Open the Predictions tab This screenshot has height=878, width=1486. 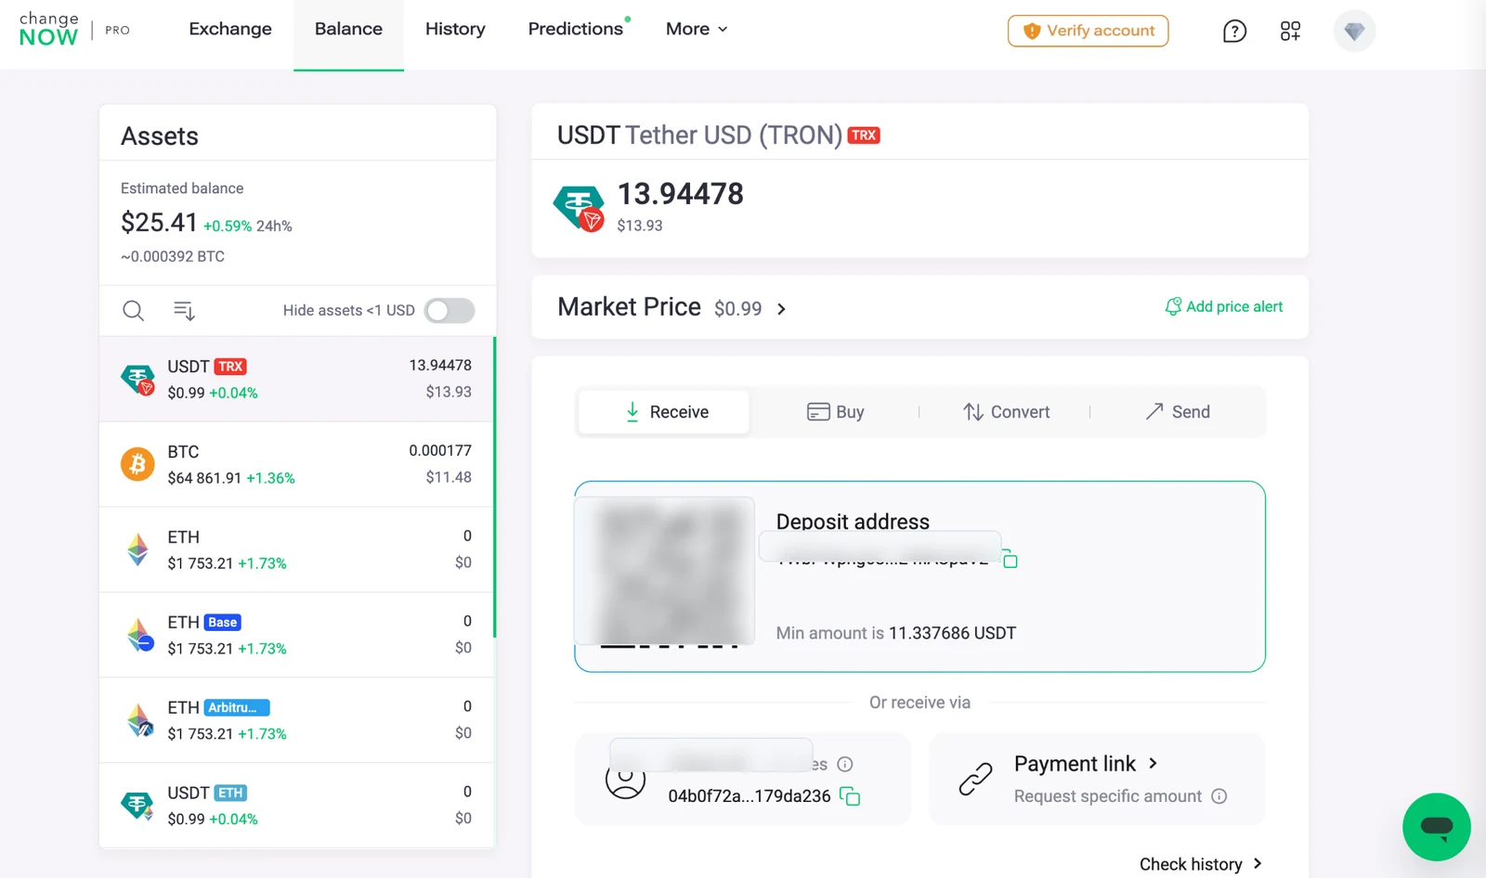[x=576, y=30]
